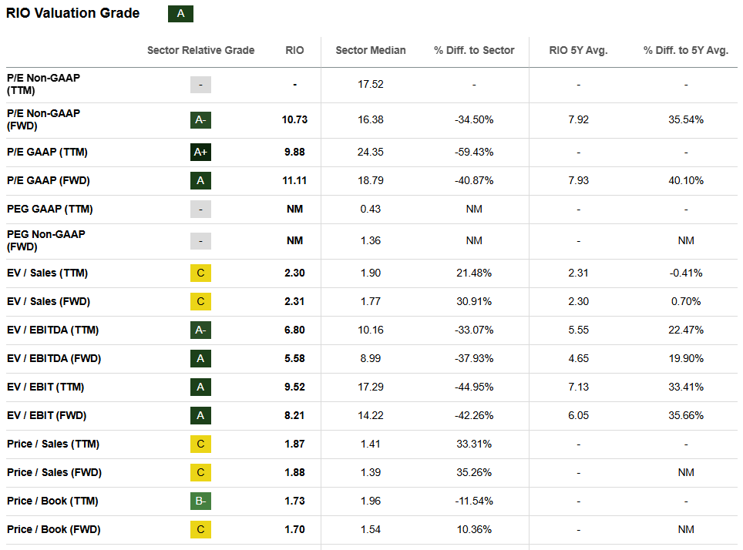Click the A- grade badge for EV / EBITDA (TTM)

coord(200,330)
